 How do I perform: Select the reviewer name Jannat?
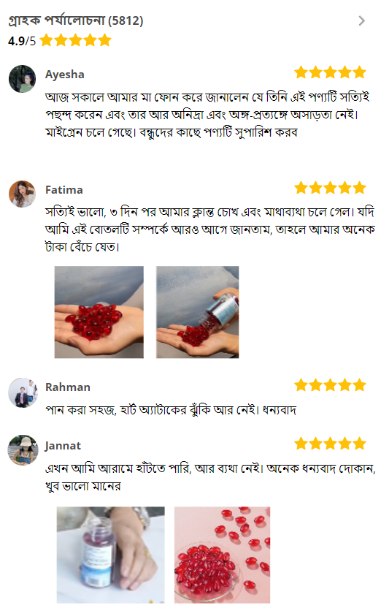coord(63,446)
